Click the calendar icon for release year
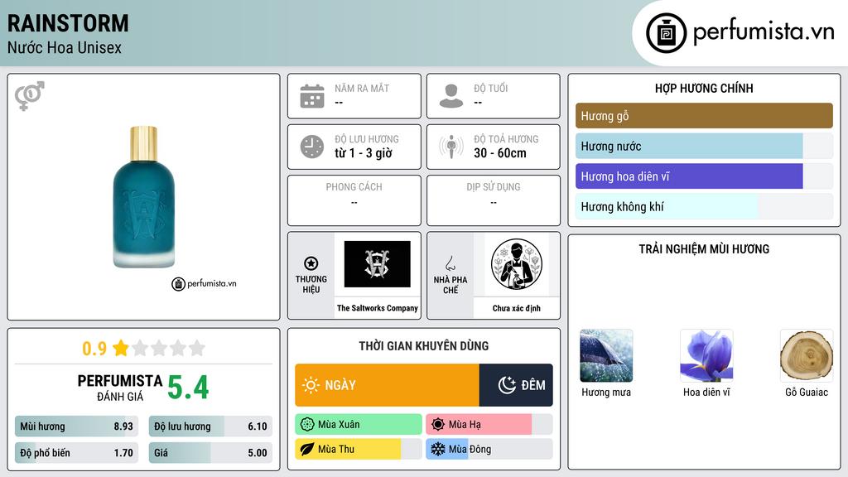Screen dimensions: 848x477 click(x=312, y=96)
